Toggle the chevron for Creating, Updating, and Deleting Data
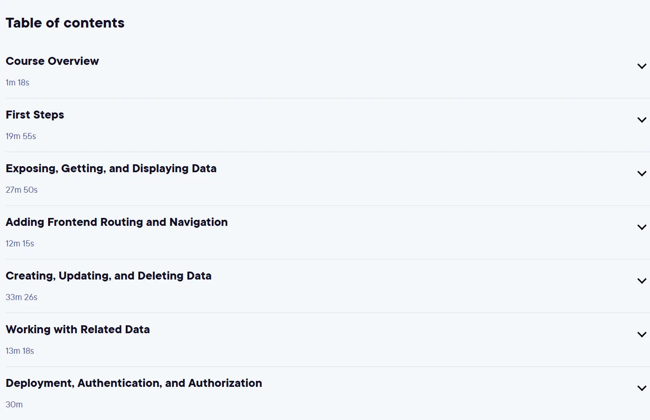The height and width of the screenshot is (420, 650). [642, 281]
